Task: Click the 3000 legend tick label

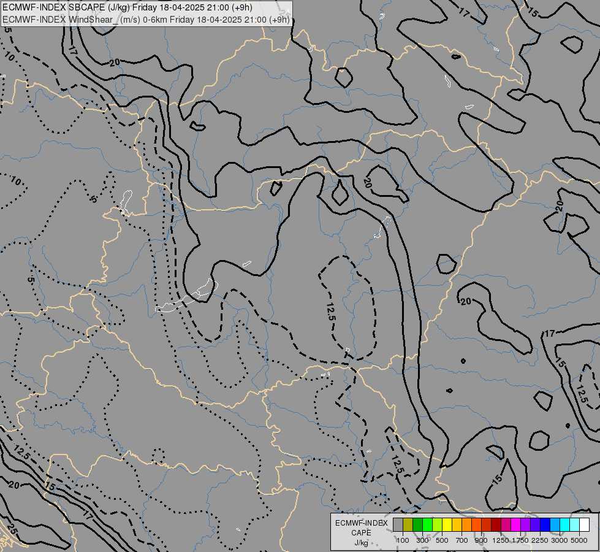Action: point(560,540)
